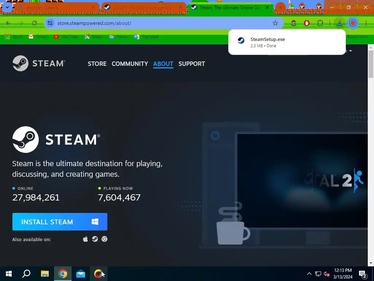Click the page vertical scrollbar thumb
Screen dimensions: 374x281
pyautogui.click(x=371, y=64)
